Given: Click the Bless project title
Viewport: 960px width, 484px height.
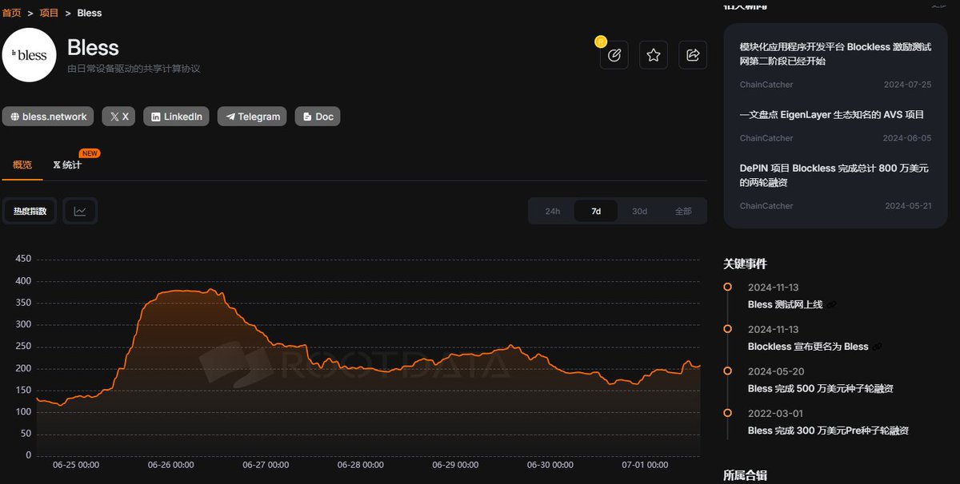Looking at the screenshot, I should [x=93, y=47].
